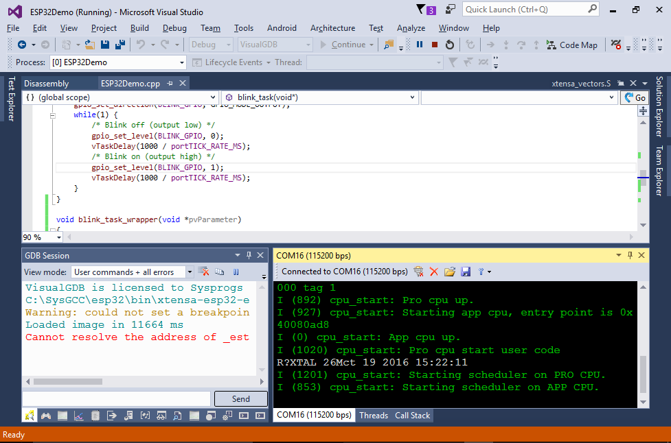The image size is (671, 443).
Task: Pin the GDB Session panel
Action: point(249,255)
